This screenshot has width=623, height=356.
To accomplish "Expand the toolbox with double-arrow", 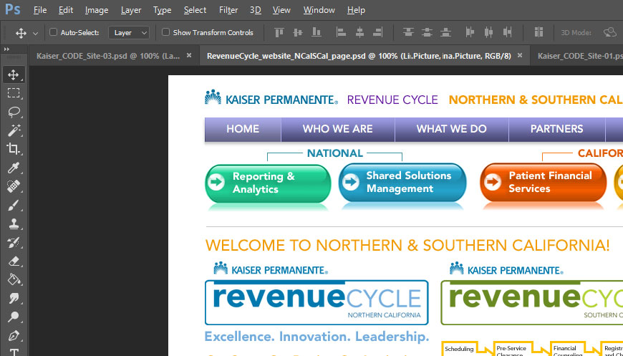I will [6, 49].
